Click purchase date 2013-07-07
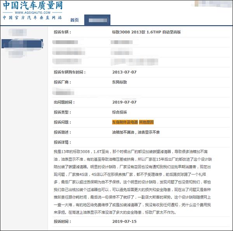This screenshot has height=231, width=233. click(124, 72)
